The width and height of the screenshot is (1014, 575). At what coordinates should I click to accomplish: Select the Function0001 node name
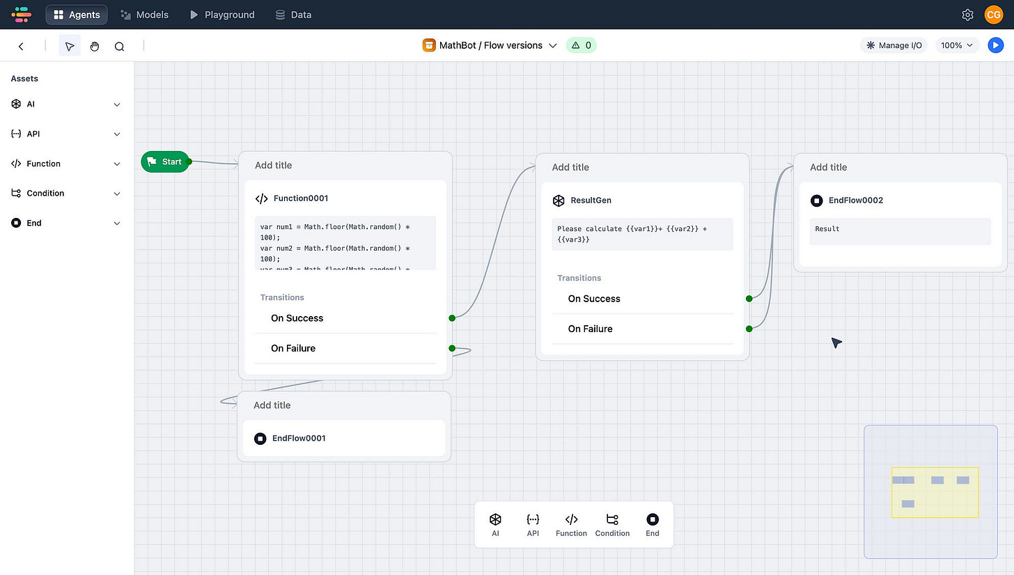click(x=301, y=198)
